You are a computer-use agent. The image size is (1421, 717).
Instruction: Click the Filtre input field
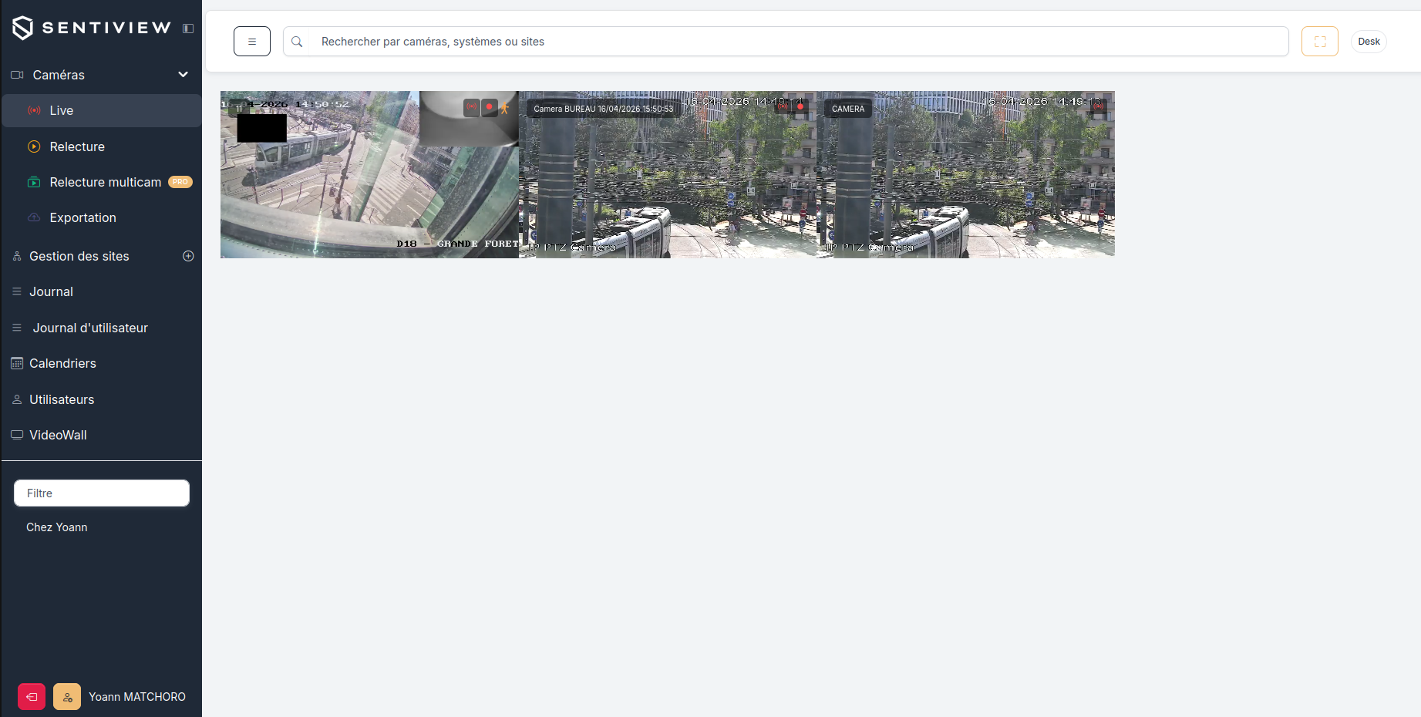[x=102, y=493]
